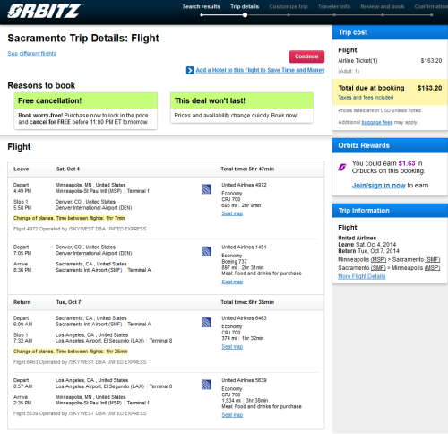
Task: Open Seat map for flight 5639
Action: coord(232,415)
